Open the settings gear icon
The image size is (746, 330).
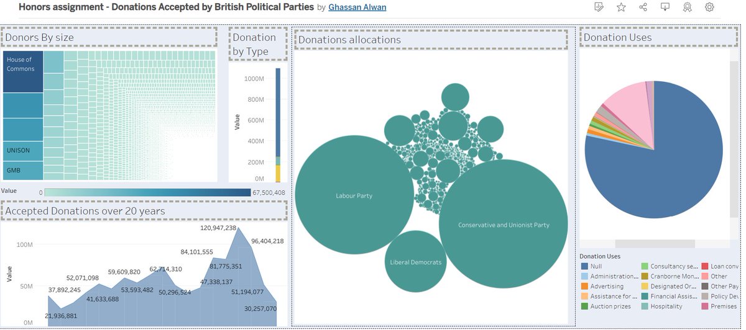coord(709,7)
